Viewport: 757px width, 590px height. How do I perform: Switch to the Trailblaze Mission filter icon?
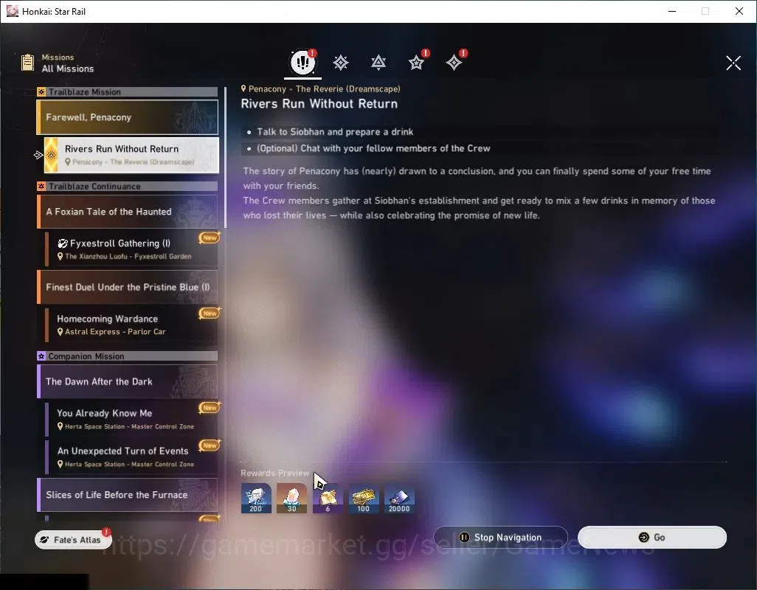click(x=341, y=63)
